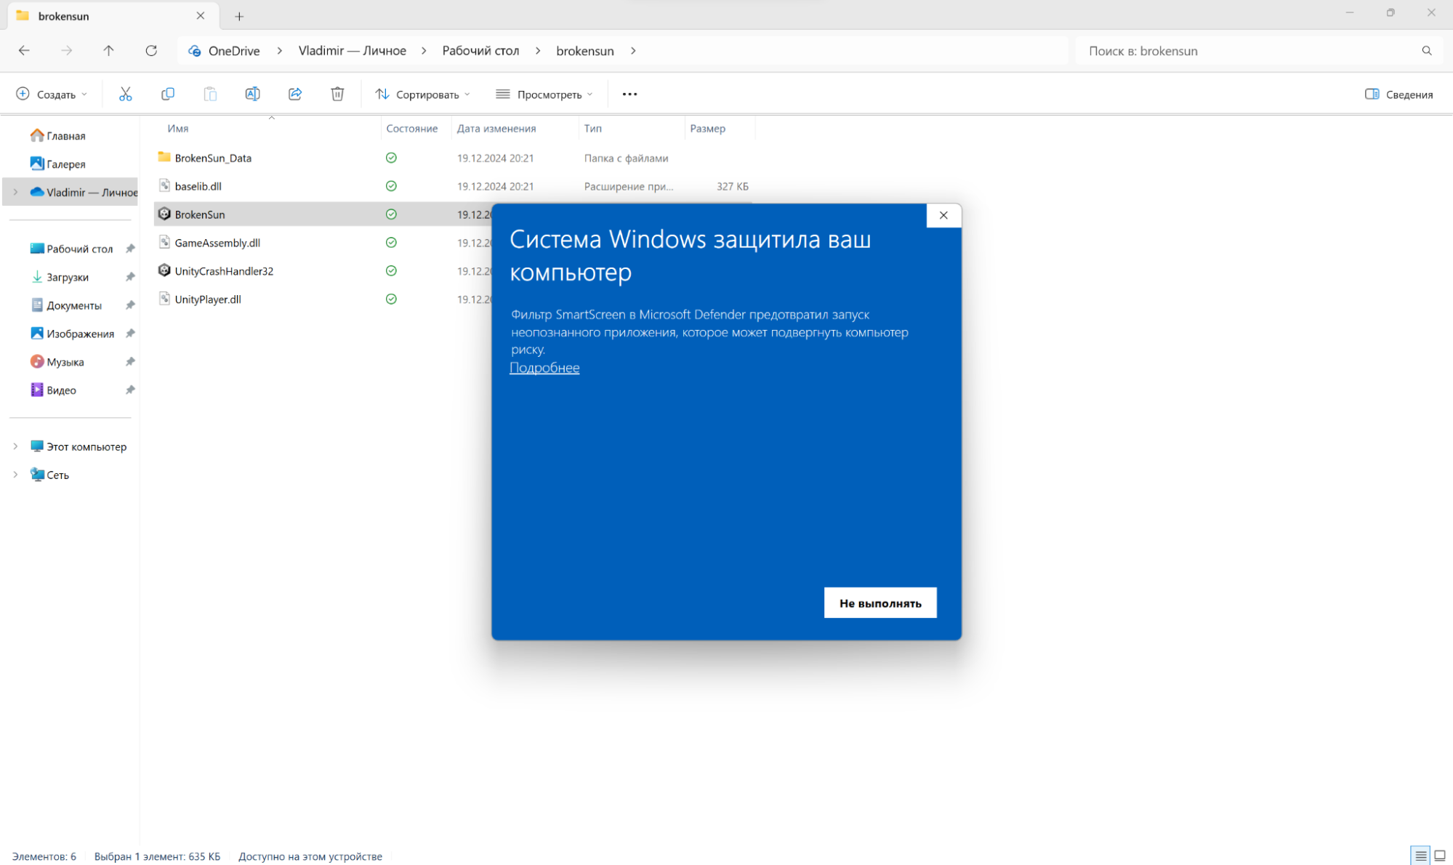Open the Создать dropdown

pos(52,94)
